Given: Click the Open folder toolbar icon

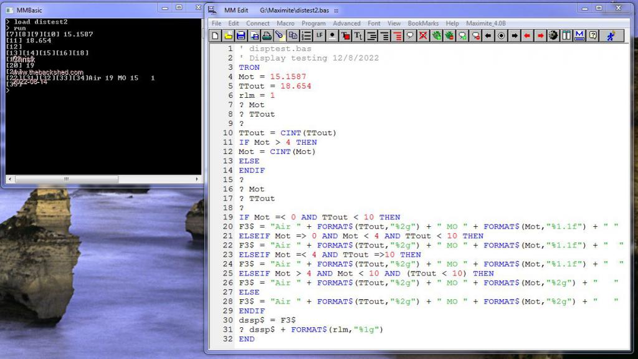Looking at the screenshot, I should tap(229, 36).
